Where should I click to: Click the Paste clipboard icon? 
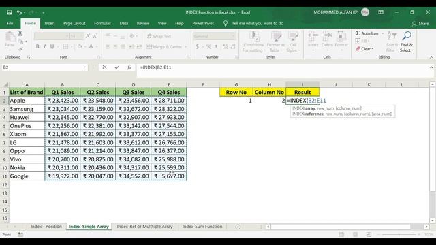(x=10, y=37)
